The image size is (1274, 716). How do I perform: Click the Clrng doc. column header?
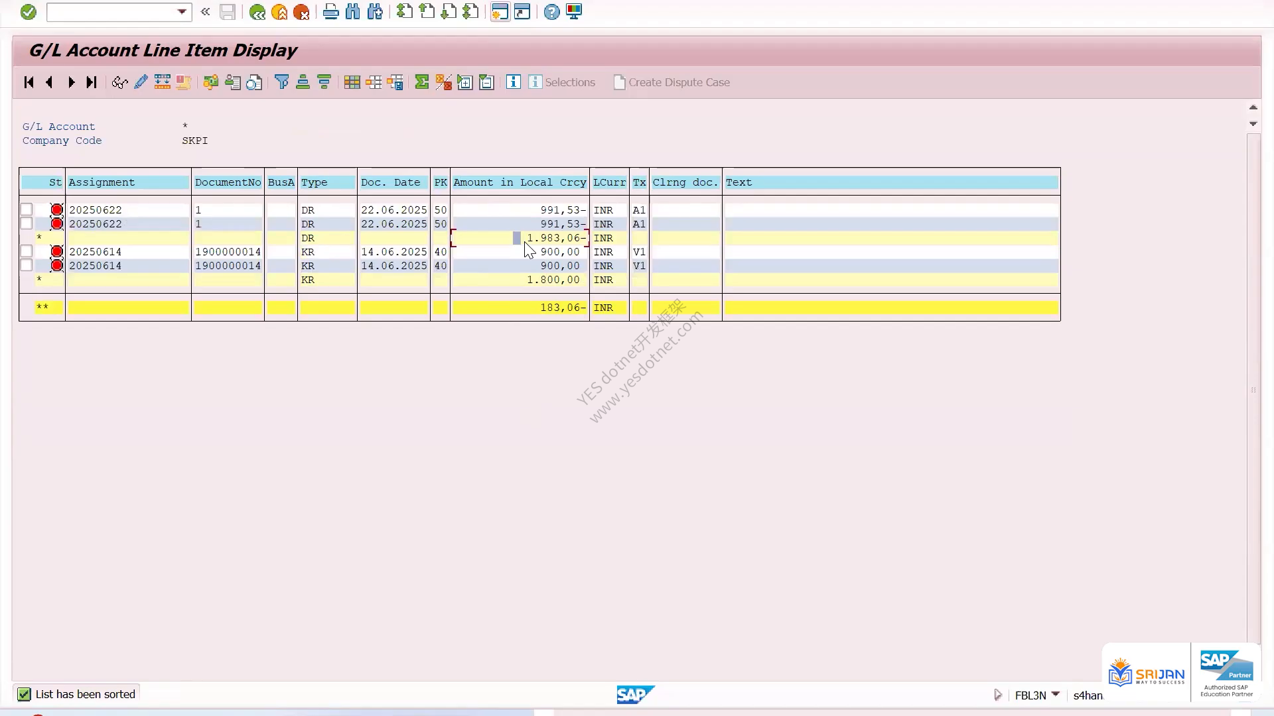point(685,182)
